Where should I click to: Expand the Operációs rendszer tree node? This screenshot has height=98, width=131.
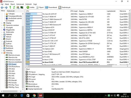coord(2,25)
